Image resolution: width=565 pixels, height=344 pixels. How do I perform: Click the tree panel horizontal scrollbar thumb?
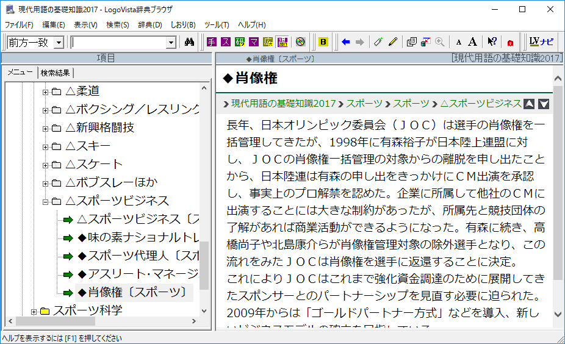point(56,321)
